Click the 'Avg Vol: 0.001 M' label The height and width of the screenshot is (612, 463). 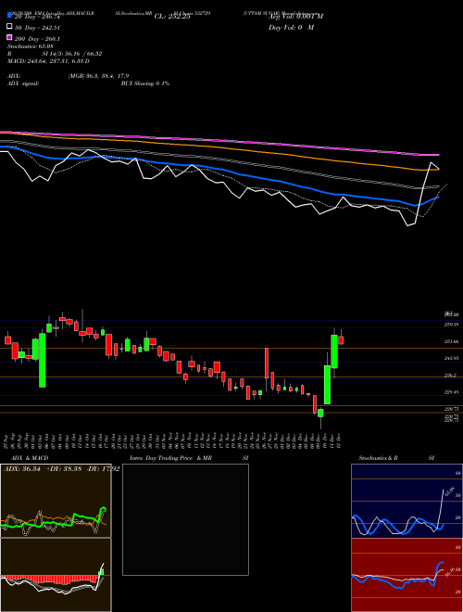295,17
